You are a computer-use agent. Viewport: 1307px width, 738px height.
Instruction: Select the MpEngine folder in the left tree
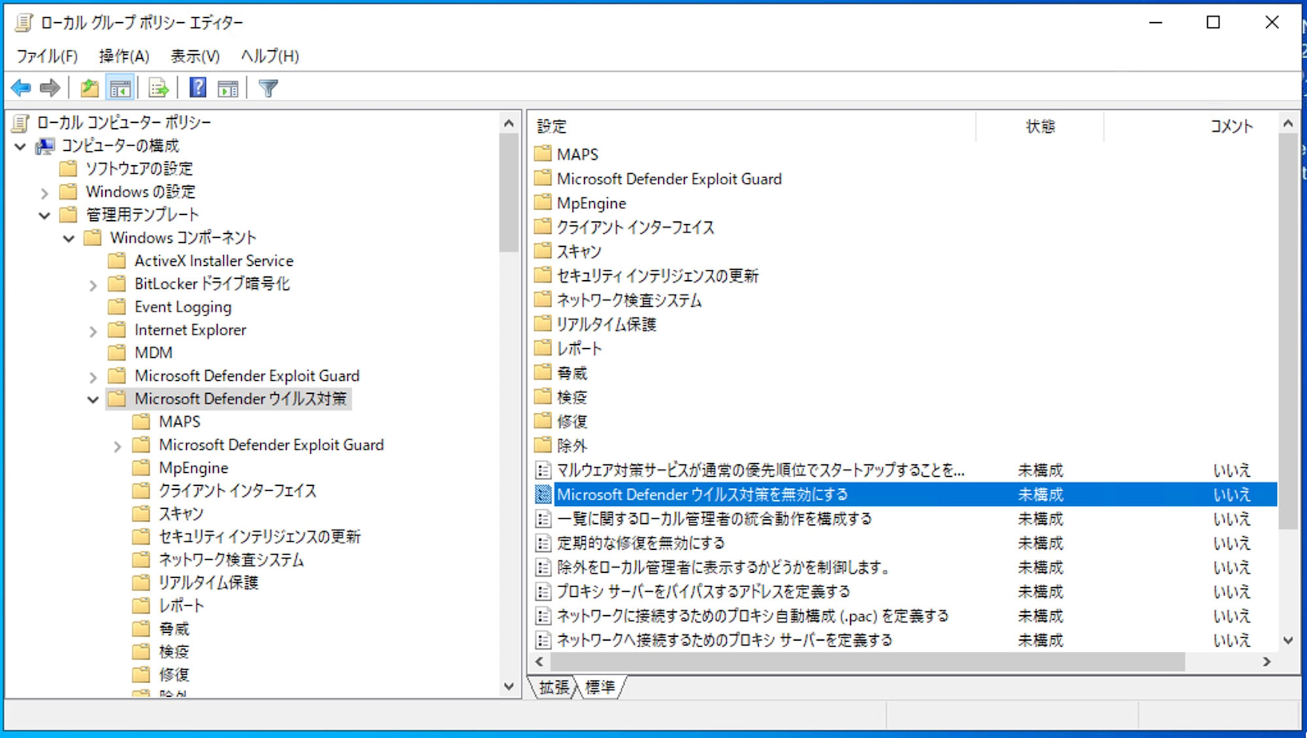pyautogui.click(x=193, y=468)
